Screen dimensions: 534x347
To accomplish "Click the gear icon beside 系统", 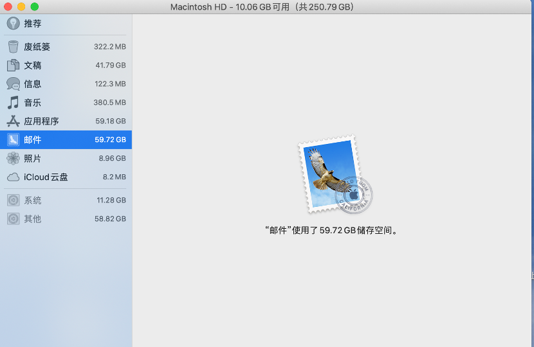I will click(14, 200).
